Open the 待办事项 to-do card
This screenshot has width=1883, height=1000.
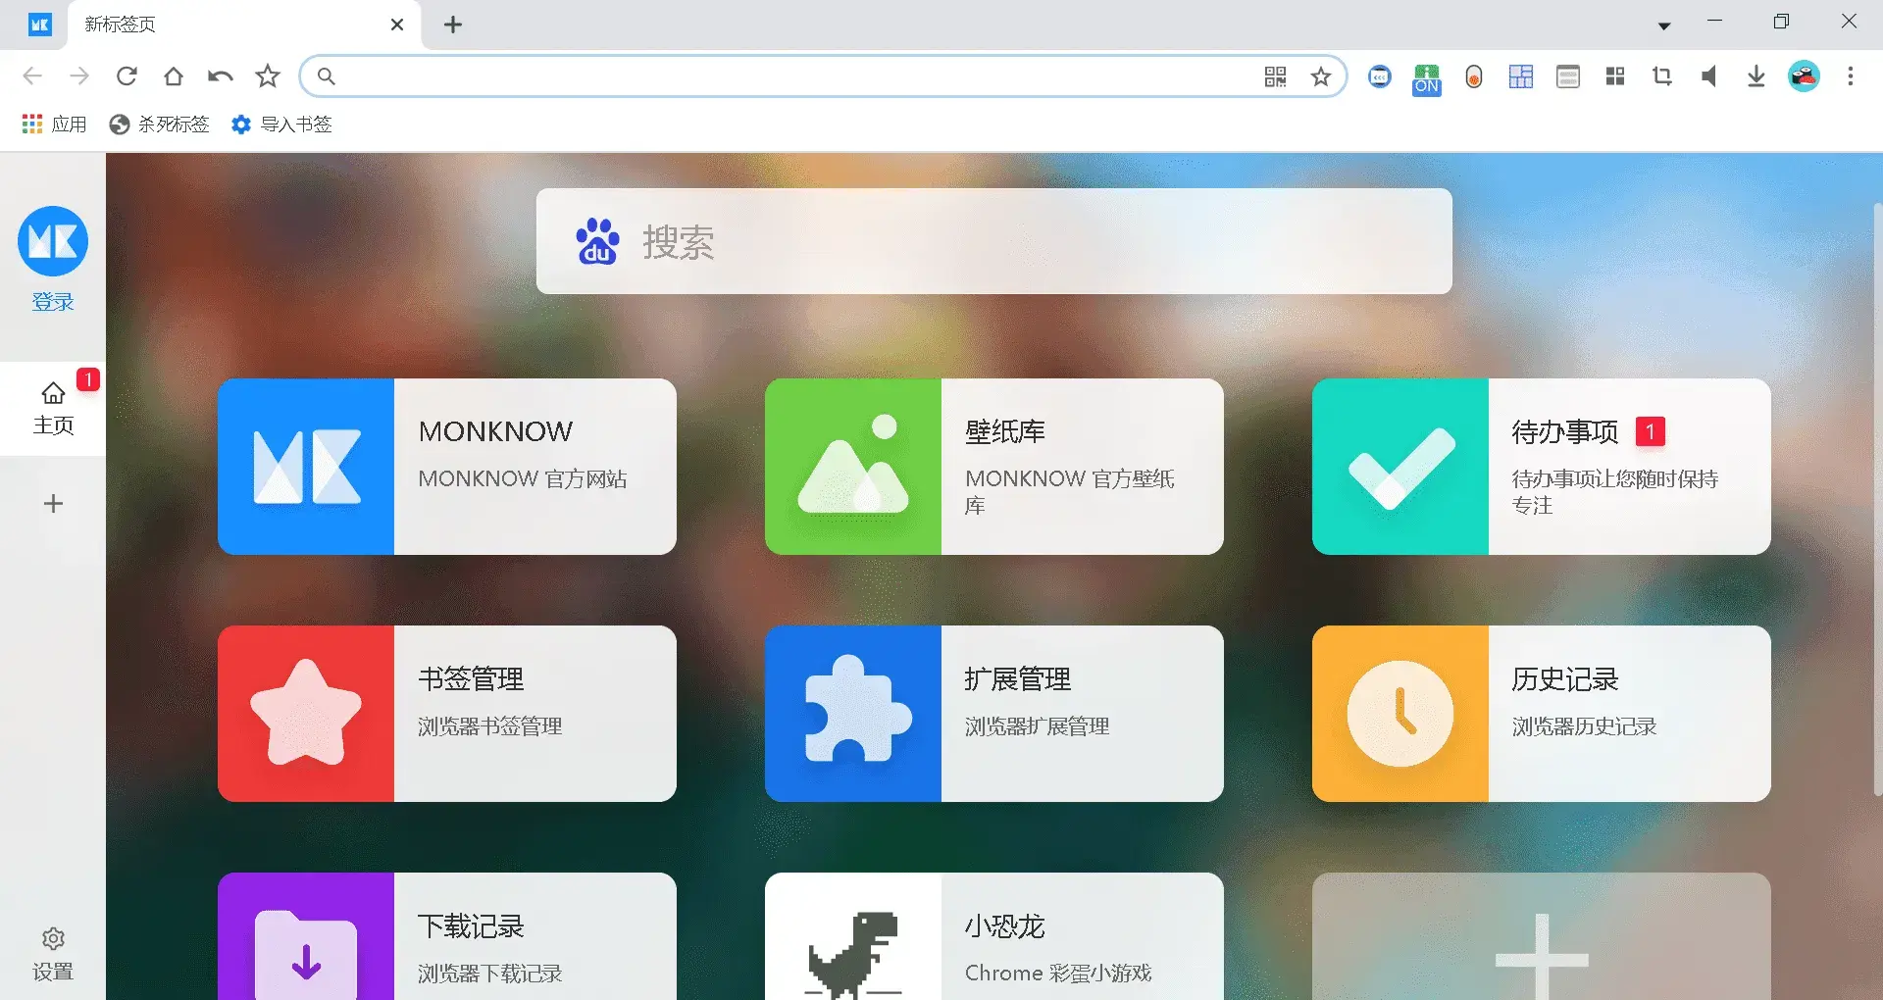(x=1542, y=467)
